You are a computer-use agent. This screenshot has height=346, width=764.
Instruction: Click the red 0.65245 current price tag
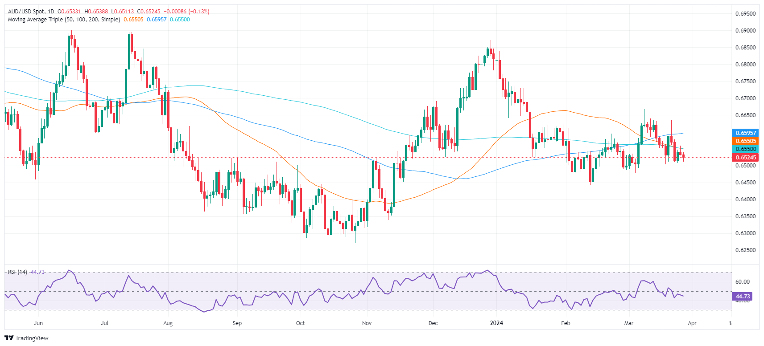[x=745, y=158]
